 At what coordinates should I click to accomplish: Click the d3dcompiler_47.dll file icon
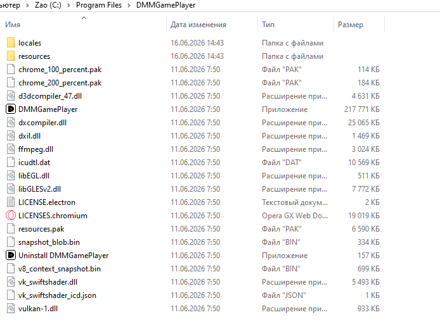11,96
